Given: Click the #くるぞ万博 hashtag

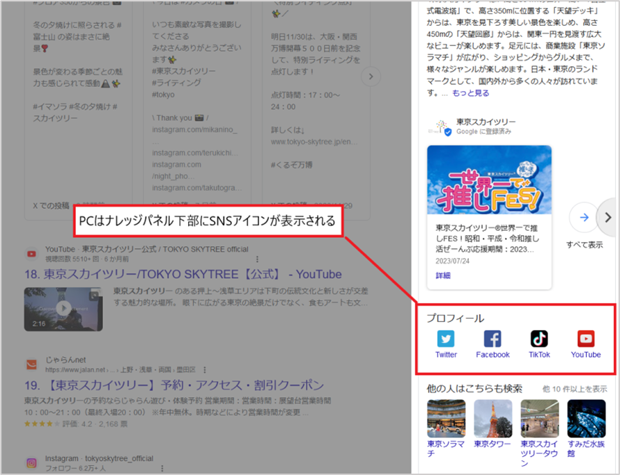Looking at the screenshot, I should (291, 165).
